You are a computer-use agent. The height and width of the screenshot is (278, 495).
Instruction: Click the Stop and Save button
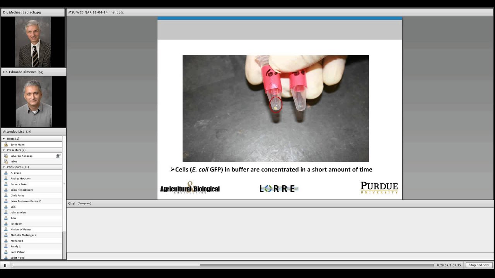479,265
